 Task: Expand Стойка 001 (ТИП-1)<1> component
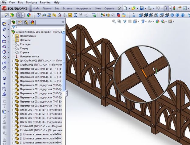(x=13, y=60)
